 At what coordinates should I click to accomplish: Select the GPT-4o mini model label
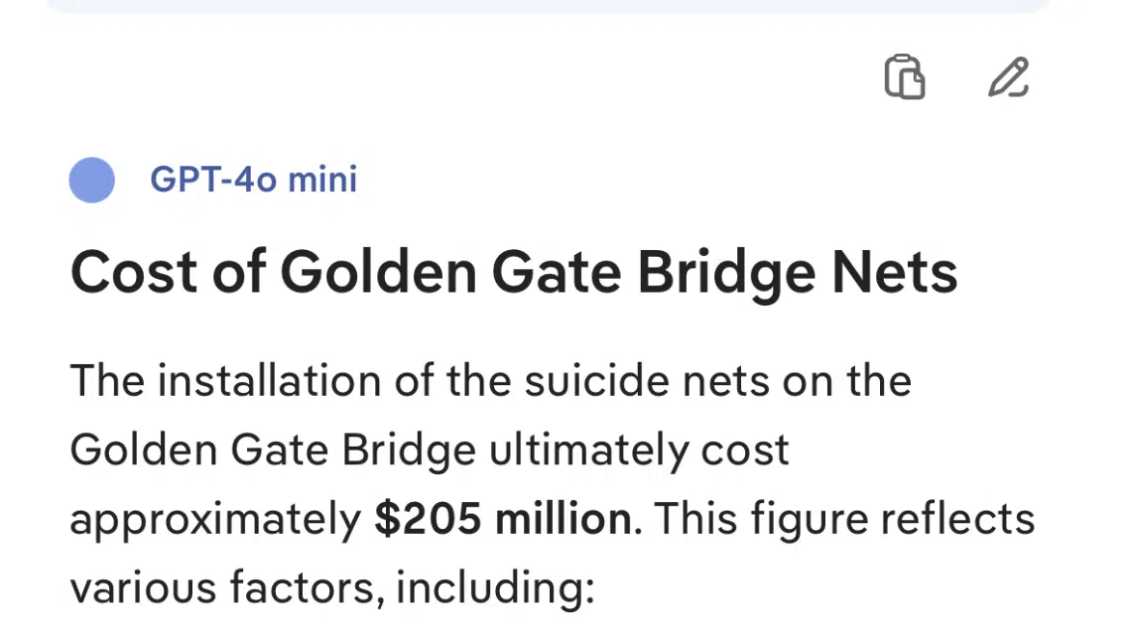pos(253,180)
